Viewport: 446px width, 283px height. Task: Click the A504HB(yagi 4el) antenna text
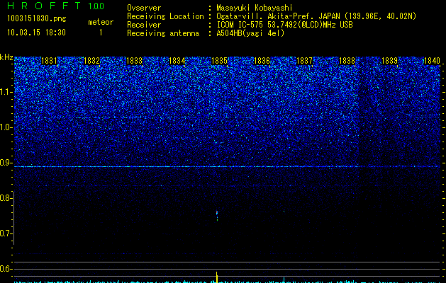click(x=250, y=33)
